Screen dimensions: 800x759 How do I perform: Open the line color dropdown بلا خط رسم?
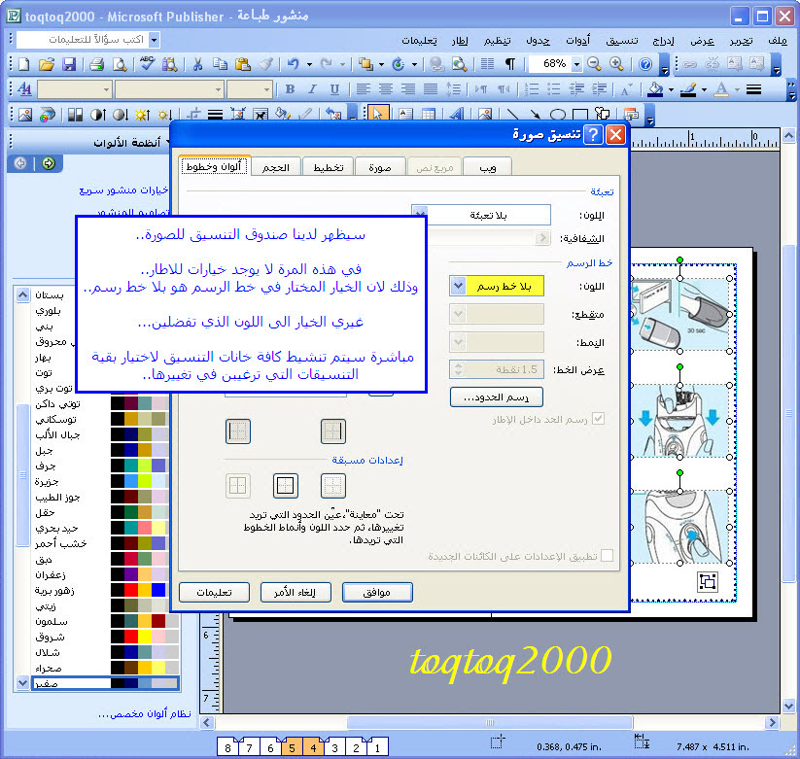point(458,286)
